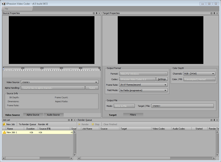This screenshot has width=221, height=162.
Task: Close the Target Properties panel
Action: point(217,13)
